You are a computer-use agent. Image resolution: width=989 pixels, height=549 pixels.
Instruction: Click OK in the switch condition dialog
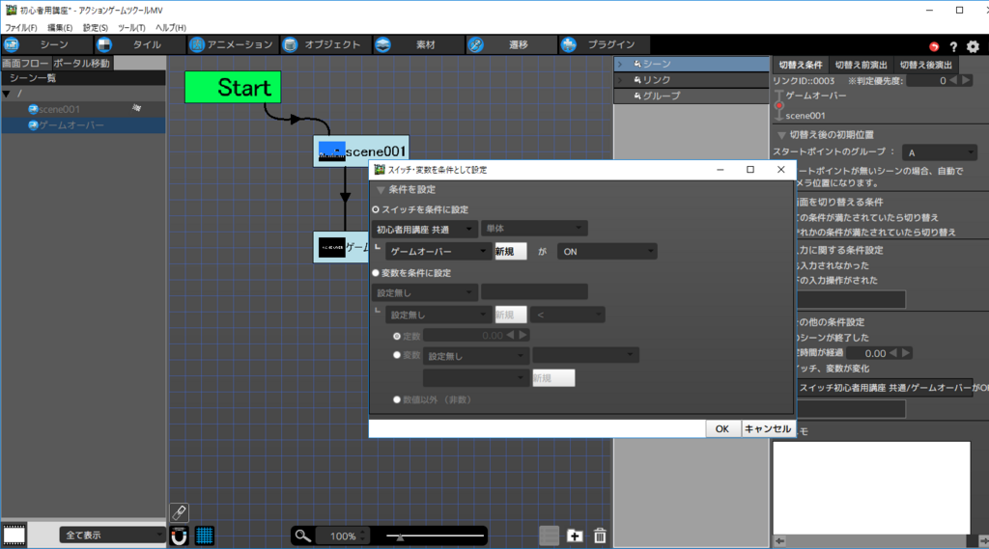[722, 428]
